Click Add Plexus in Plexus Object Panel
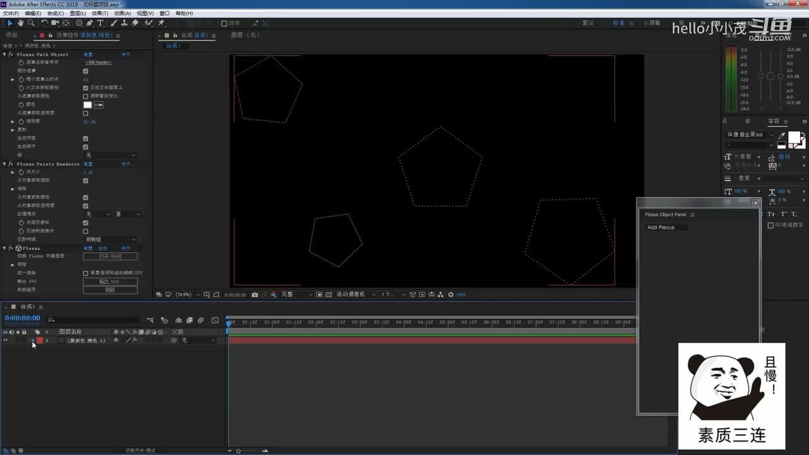 tap(660, 227)
